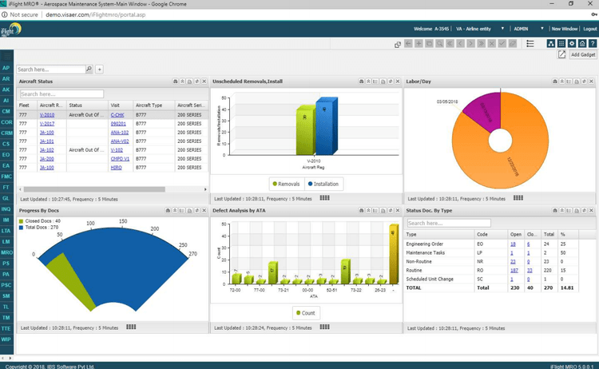Open the C-CHK visit link

pyautogui.click(x=117, y=115)
